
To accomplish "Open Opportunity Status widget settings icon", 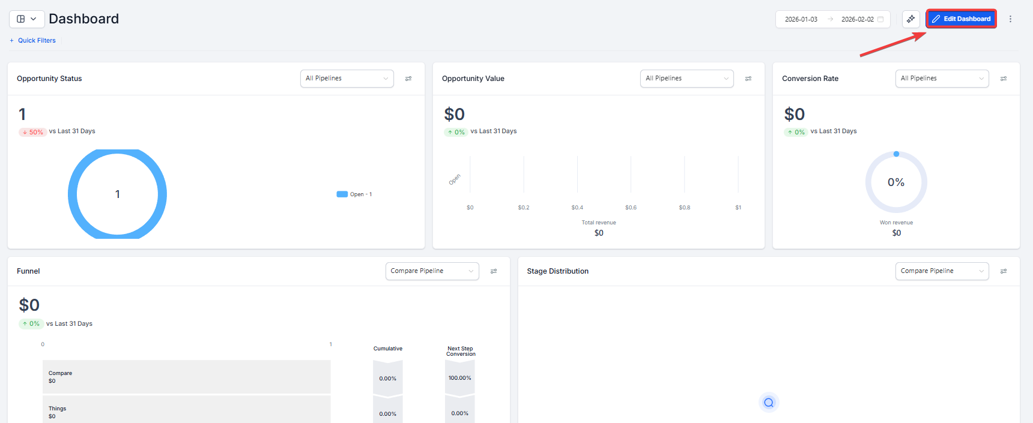I will [408, 79].
